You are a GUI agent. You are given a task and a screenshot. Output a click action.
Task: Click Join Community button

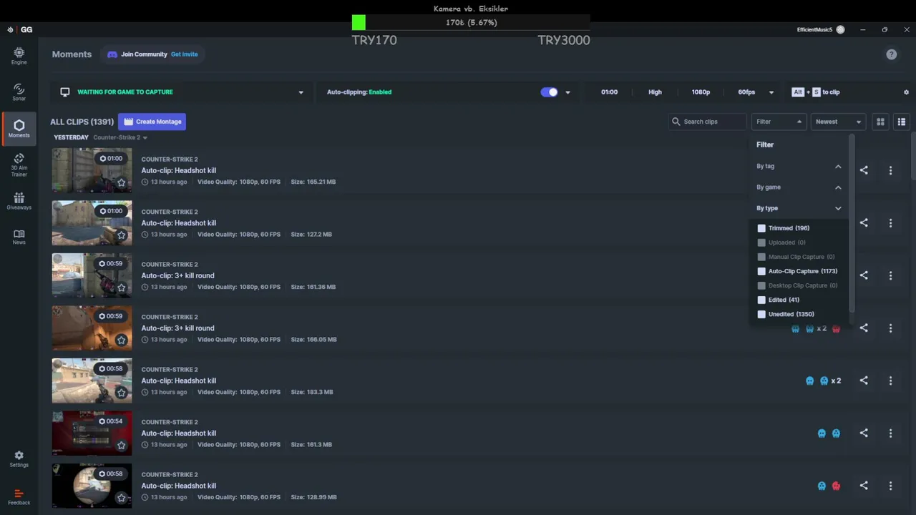144,54
